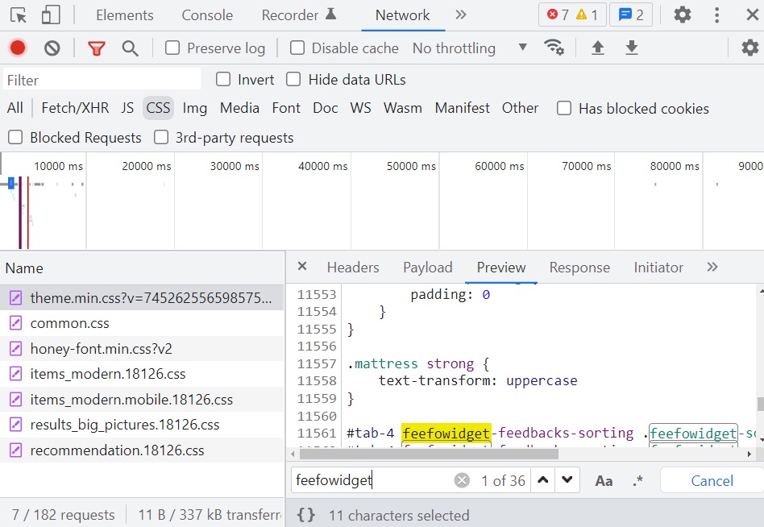This screenshot has width=764, height=527.
Task: Switch to the Console panel
Action: point(206,15)
